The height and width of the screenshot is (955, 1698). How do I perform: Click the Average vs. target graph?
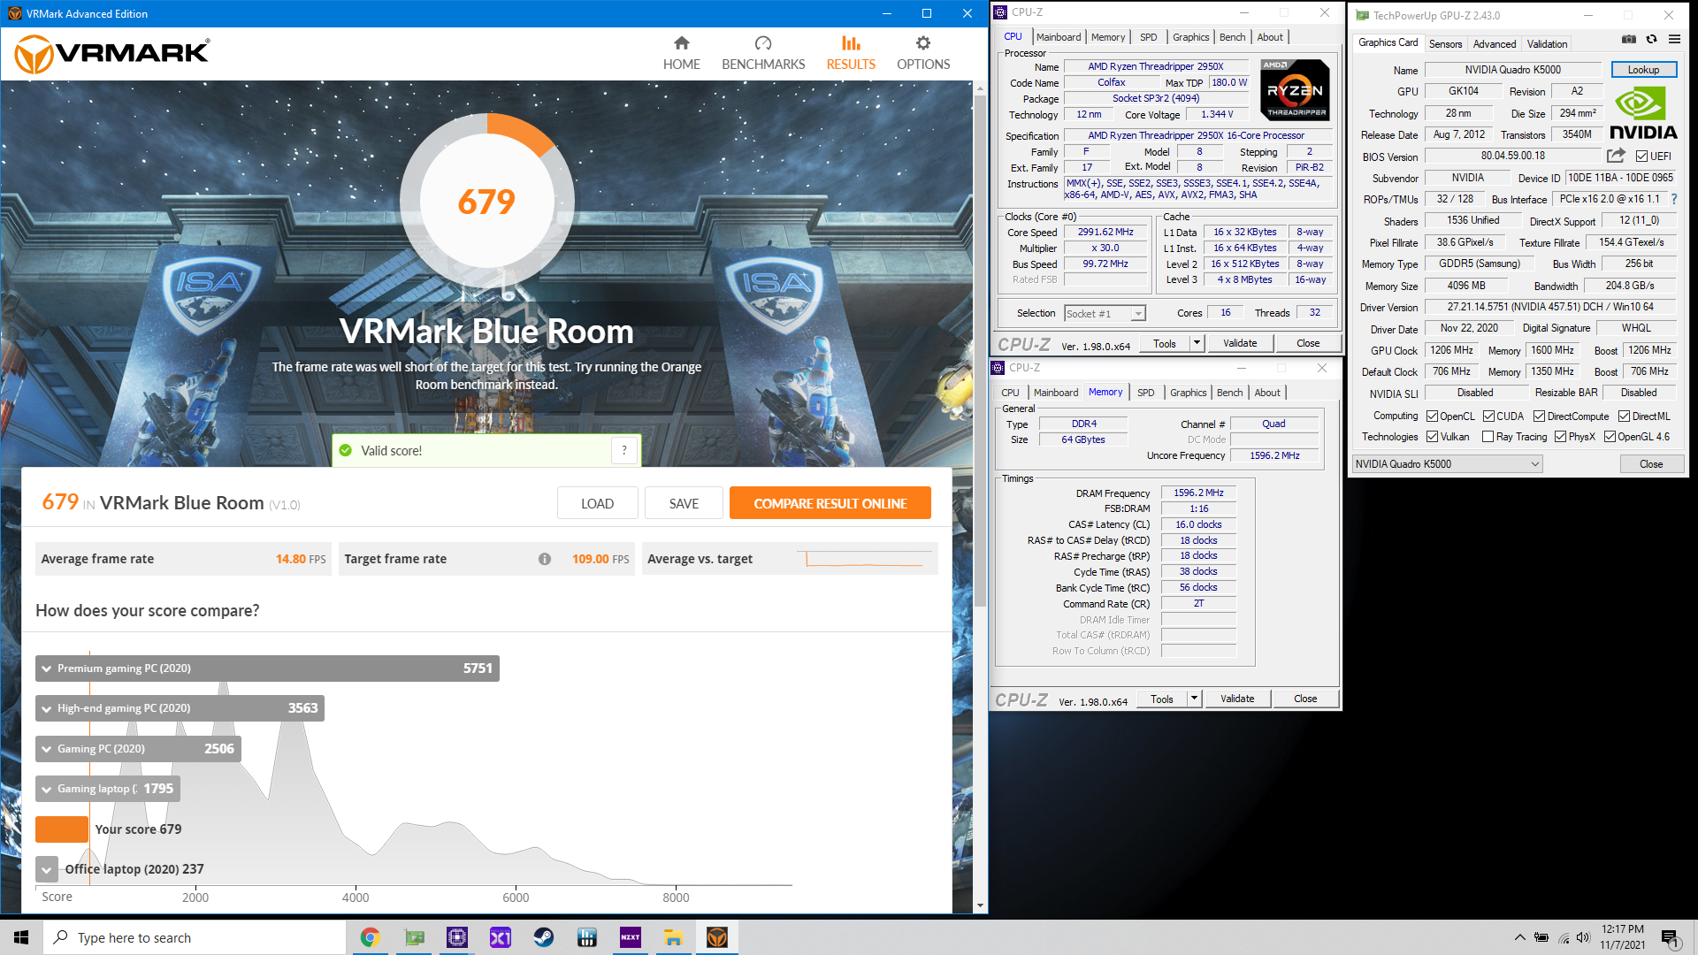click(865, 559)
